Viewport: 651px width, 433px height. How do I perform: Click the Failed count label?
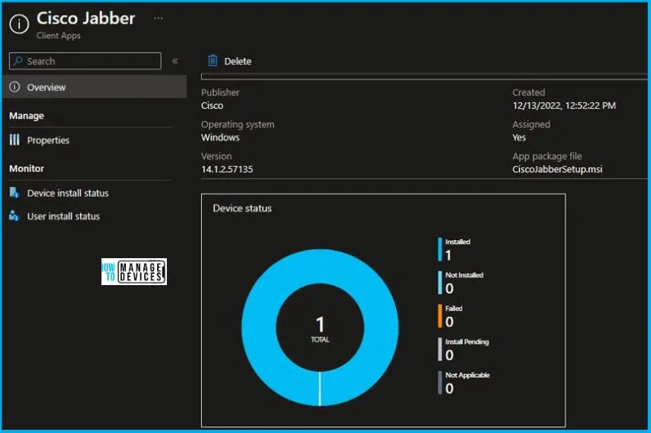pyautogui.click(x=454, y=308)
